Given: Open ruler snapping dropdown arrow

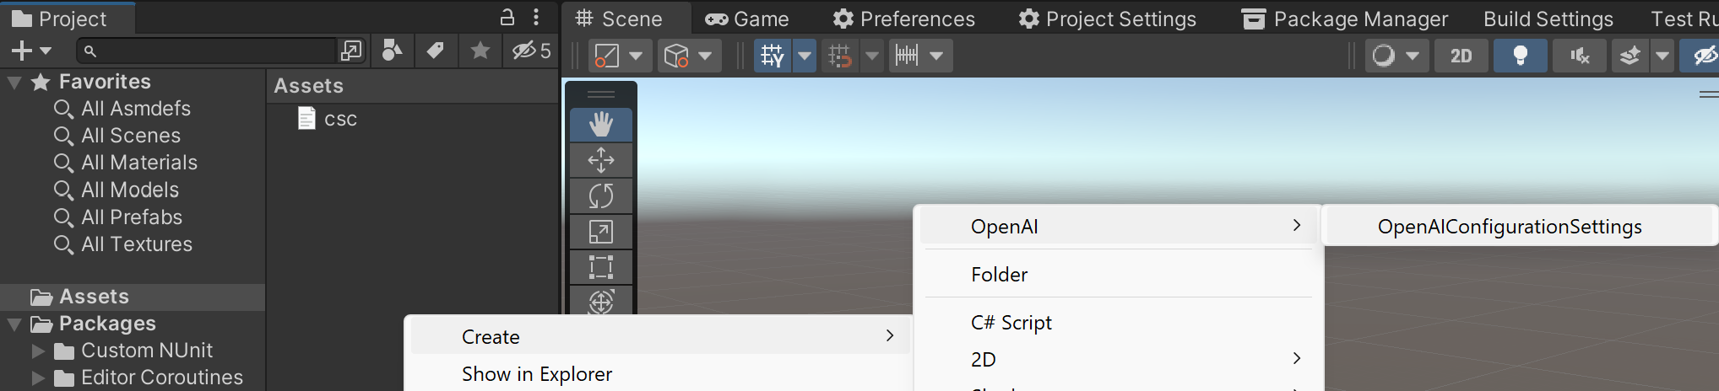Looking at the screenshot, I should click(937, 56).
